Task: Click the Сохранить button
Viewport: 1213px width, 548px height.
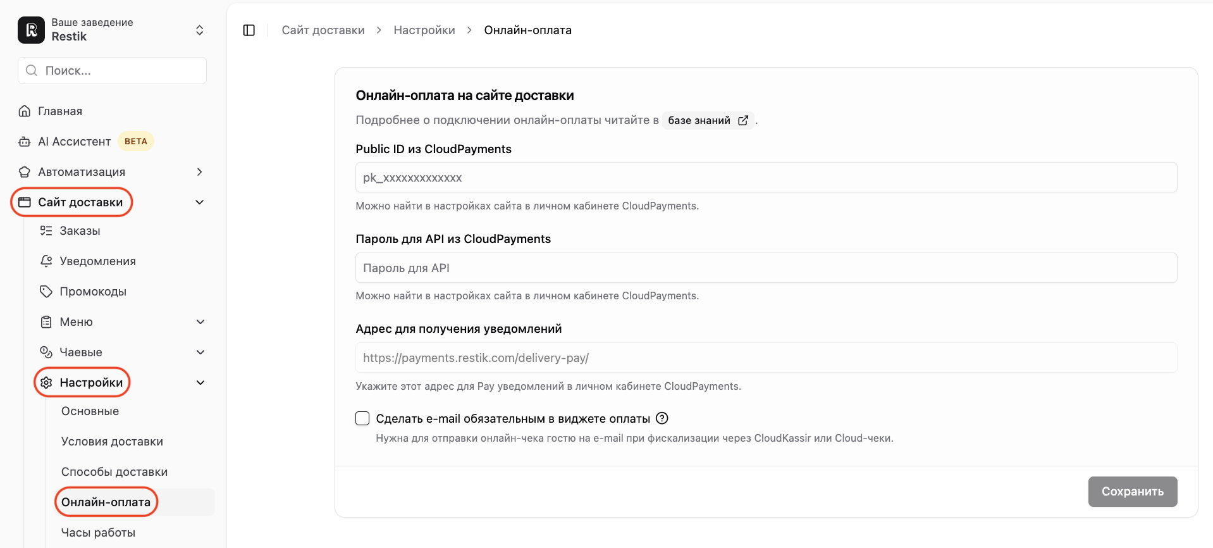Action: (x=1133, y=492)
